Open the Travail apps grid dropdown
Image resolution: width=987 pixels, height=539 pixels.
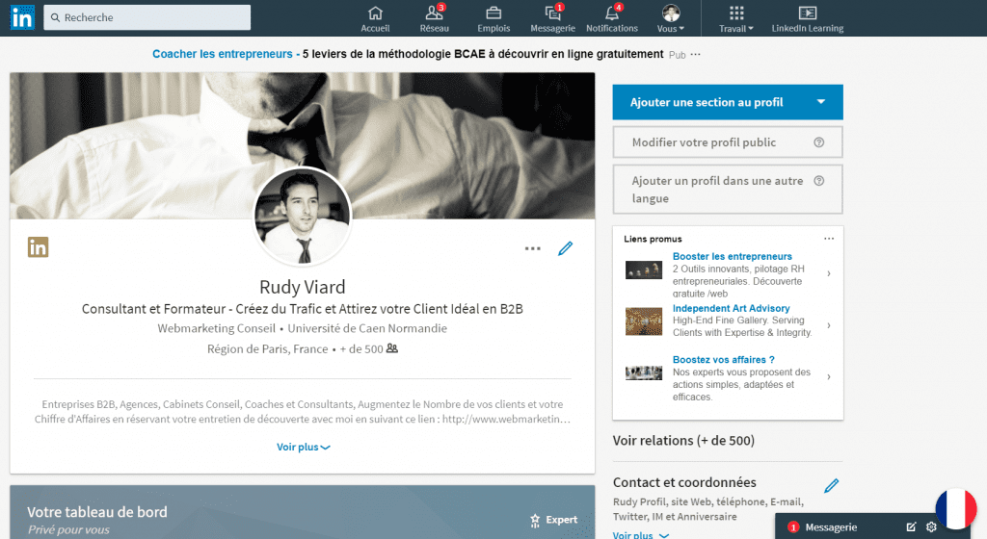point(736,19)
